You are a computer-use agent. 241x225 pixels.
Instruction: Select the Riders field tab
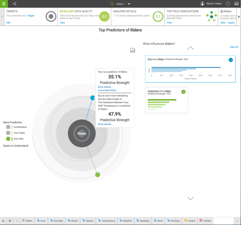(27, 221)
